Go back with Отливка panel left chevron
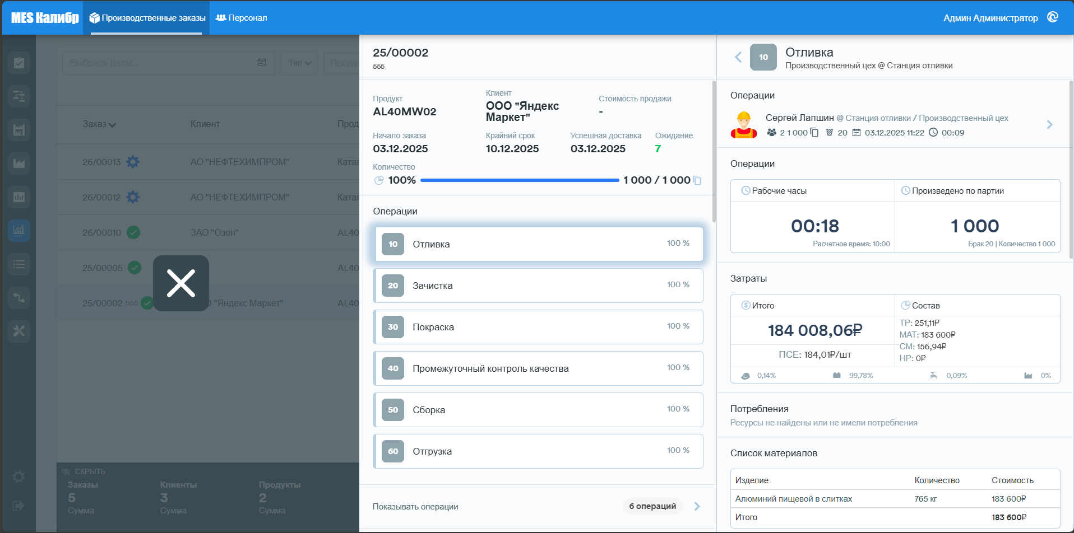Image resolution: width=1074 pixels, height=533 pixels. point(738,57)
